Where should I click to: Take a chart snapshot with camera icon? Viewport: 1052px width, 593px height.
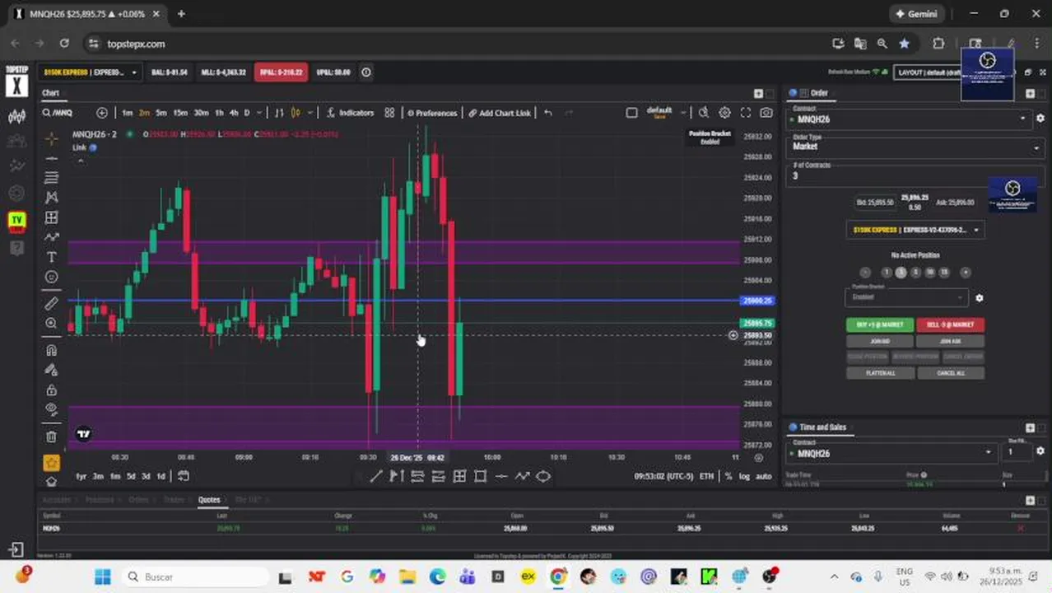click(x=766, y=113)
